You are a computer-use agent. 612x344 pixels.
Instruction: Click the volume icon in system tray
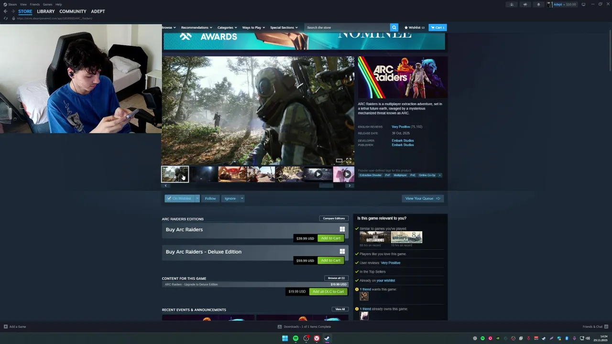click(588, 338)
